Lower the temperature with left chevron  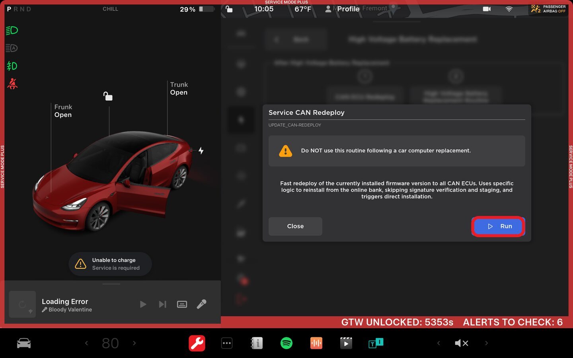click(x=86, y=343)
